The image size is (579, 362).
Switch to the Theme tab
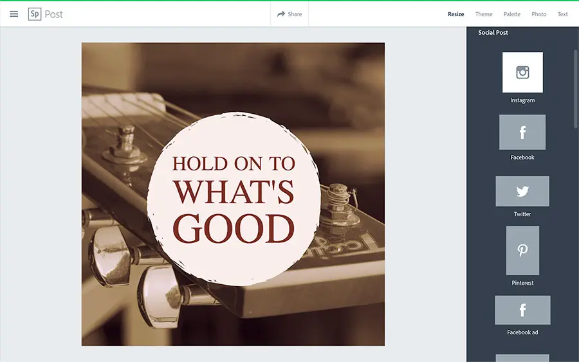point(484,14)
